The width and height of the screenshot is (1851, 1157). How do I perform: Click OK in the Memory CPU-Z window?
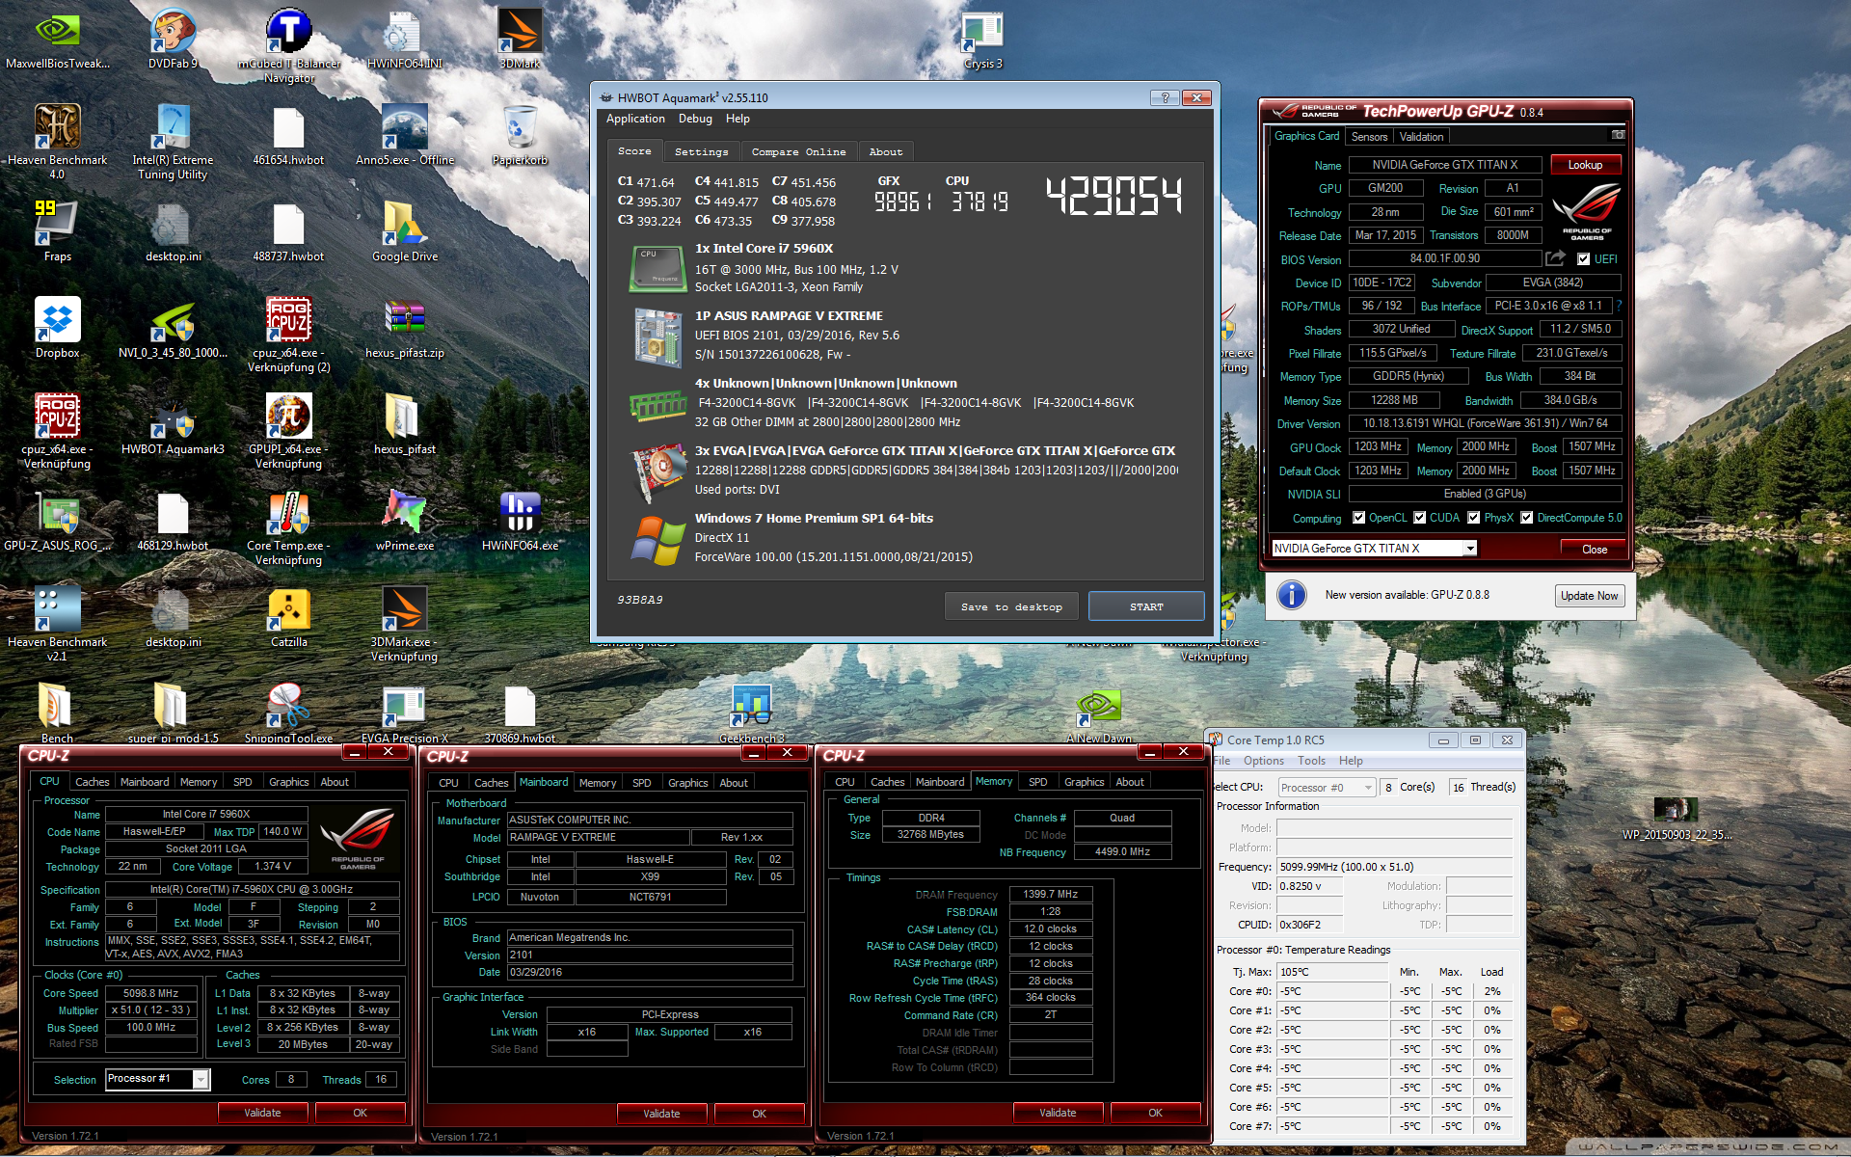click(1155, 1113)
